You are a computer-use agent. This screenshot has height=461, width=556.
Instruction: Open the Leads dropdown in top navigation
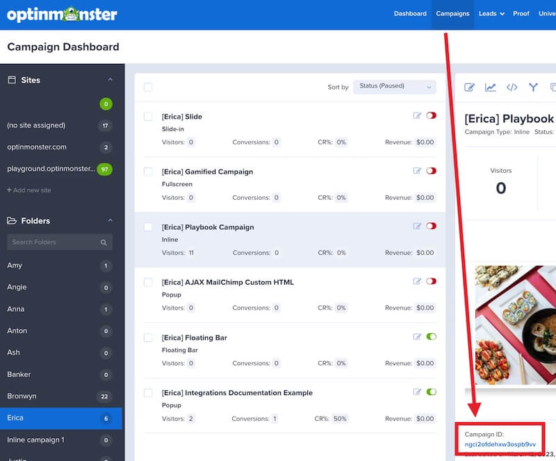(x=491, y=12)
